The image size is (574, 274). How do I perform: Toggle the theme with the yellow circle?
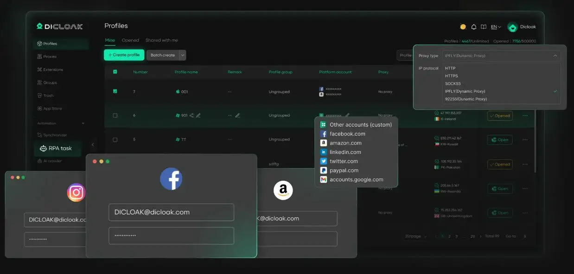coord(463,27)
